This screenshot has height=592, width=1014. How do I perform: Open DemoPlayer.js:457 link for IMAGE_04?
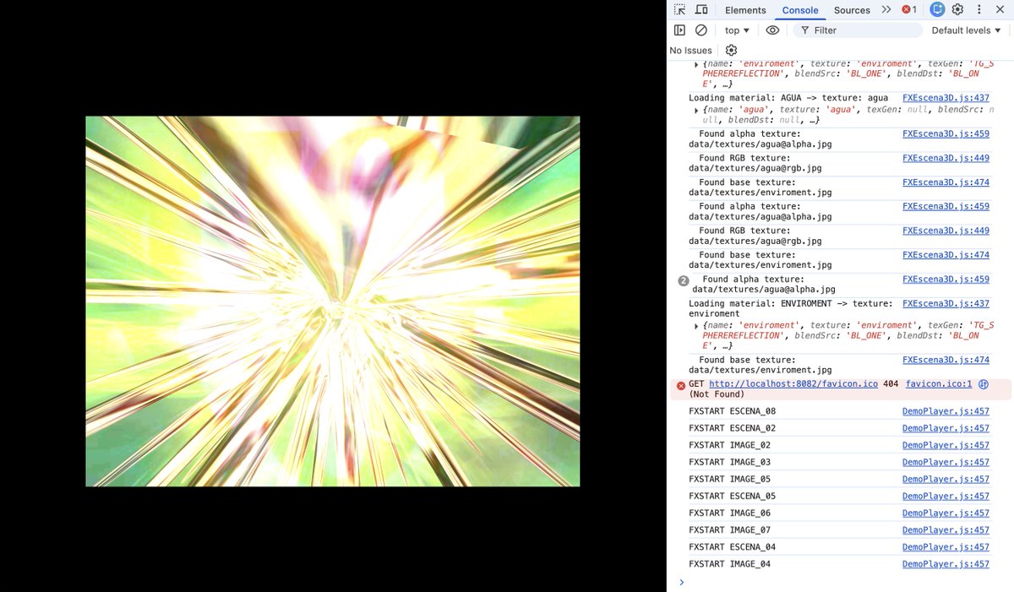[x=946, y=563]
